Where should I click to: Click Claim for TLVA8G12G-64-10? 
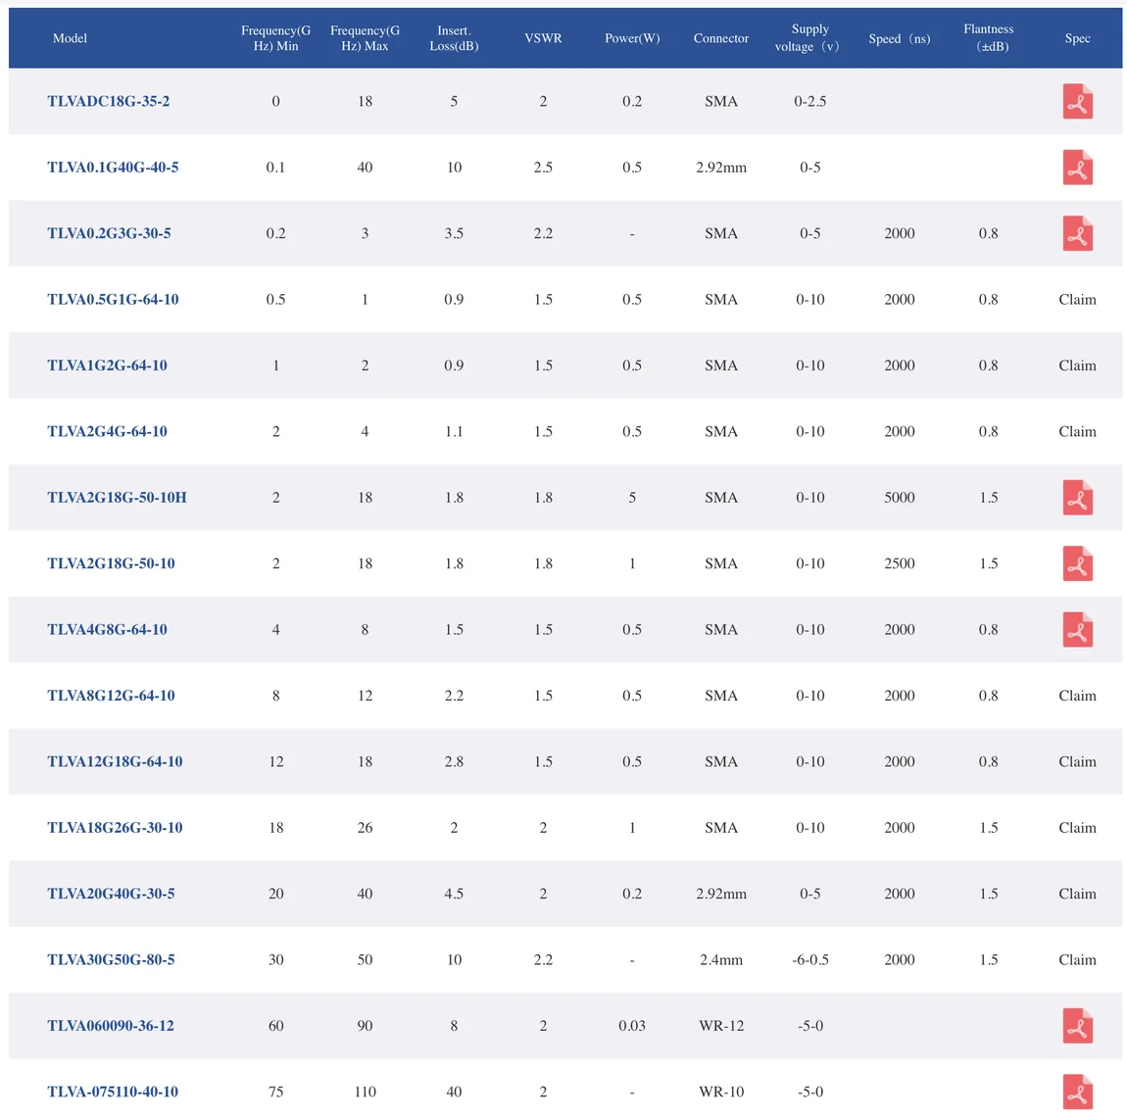(1077, 696)
